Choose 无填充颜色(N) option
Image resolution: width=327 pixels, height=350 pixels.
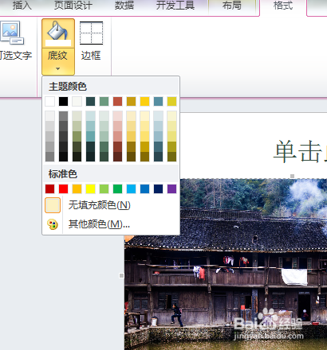coord(100,205)
